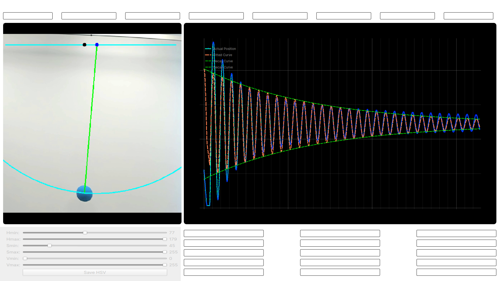Click the second button in the top toolbar
This screenshot has height=281, width=500.
pos(89,16)
